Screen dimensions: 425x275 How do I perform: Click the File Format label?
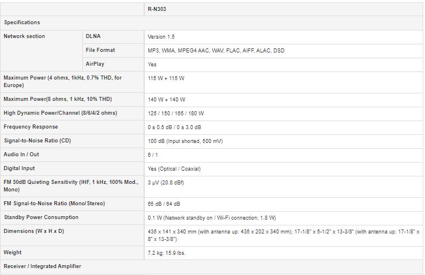click(100, 50)
